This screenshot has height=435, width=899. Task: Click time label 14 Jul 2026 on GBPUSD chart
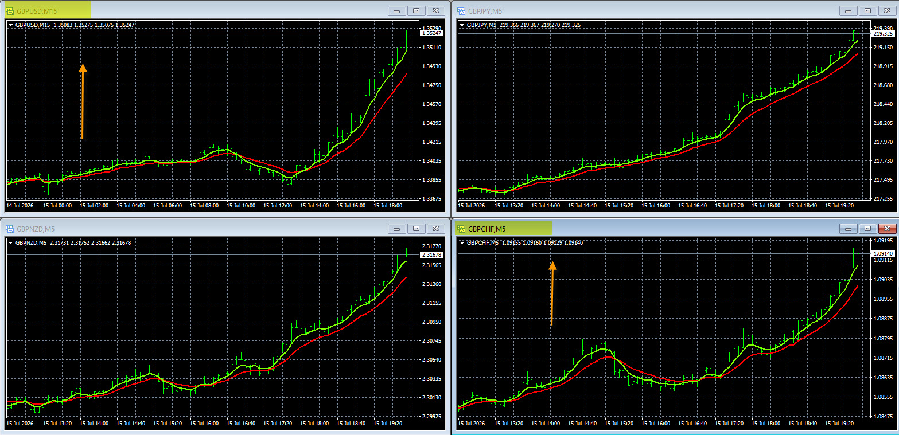19,205
